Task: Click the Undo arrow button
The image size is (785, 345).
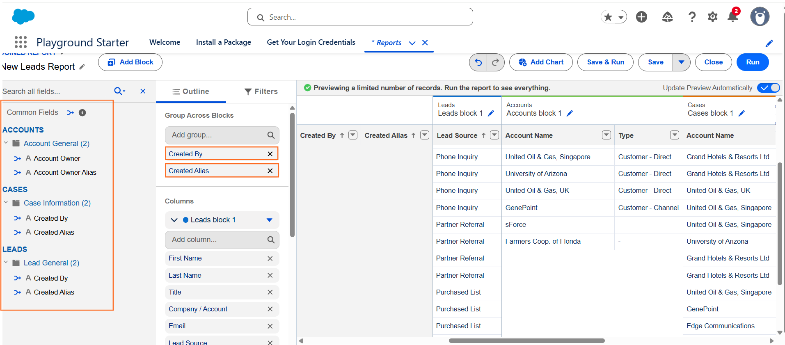Action: pyautogui.click(x=478, y=62)
